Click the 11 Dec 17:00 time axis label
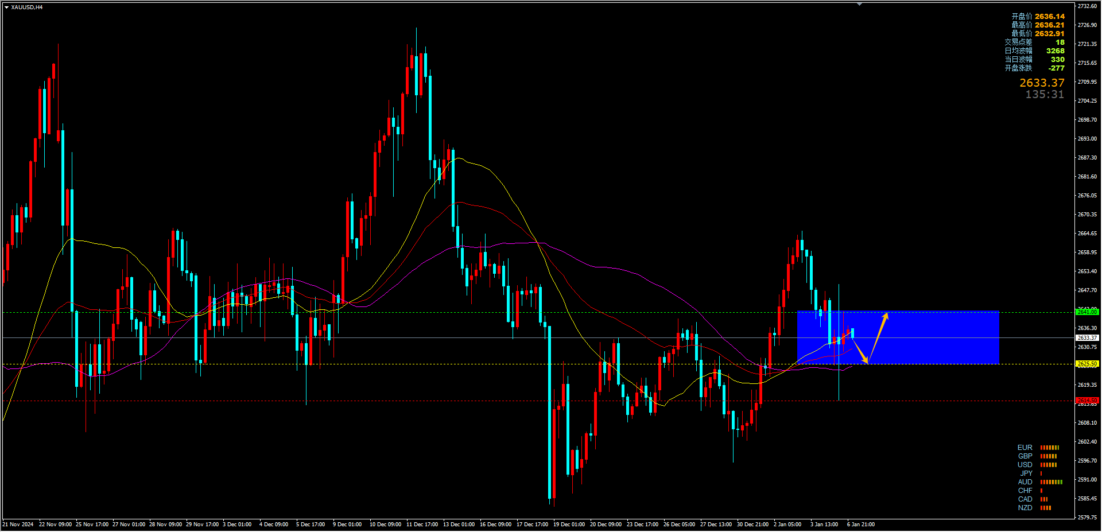The height and width of the screenshot is (532, 1102). 422,525
